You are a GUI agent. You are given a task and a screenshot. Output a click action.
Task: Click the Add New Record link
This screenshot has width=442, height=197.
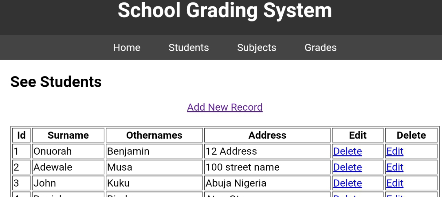(x=225, y=107)
